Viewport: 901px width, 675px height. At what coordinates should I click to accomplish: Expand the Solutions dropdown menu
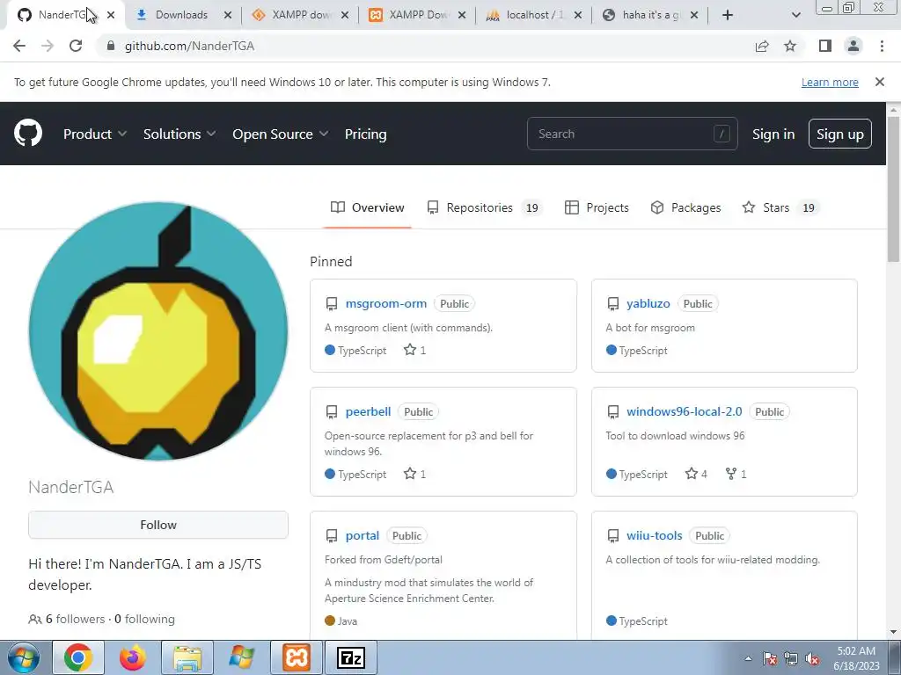179,134
